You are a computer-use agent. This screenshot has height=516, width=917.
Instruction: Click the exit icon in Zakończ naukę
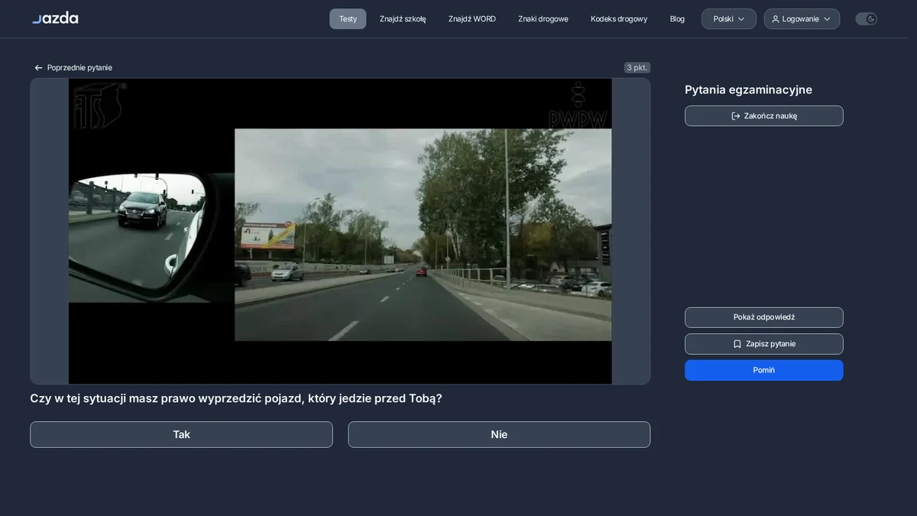(736, 116)
